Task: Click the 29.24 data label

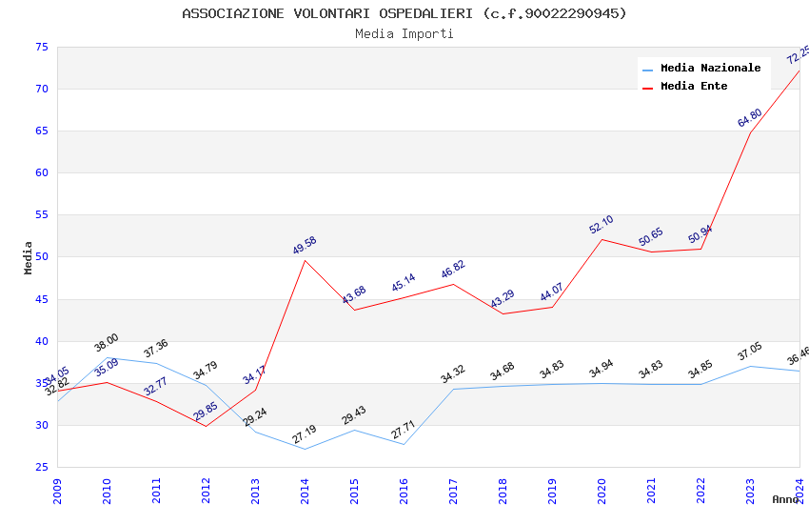Action: point(255,416)
